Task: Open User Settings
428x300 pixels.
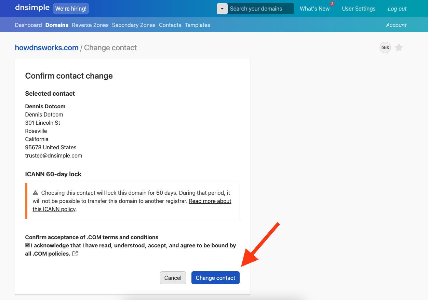Action: point(359,9)
